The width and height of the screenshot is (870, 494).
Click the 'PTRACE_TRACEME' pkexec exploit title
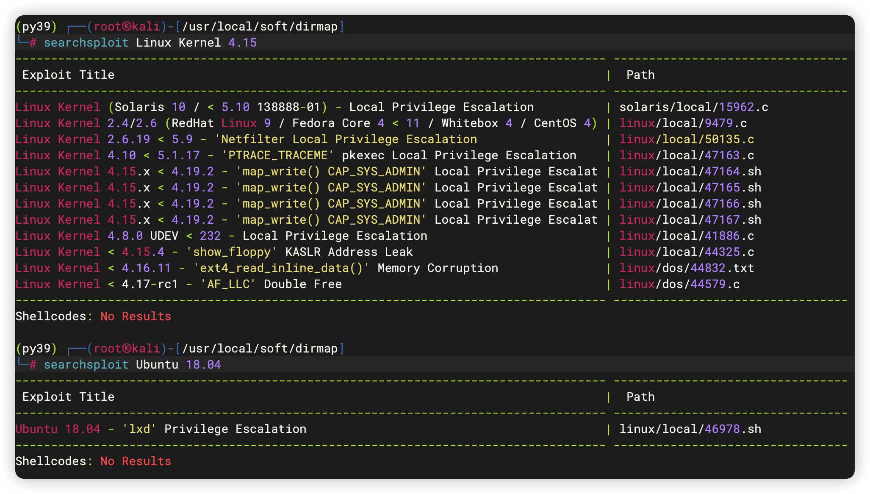click(x=296, y=155)
